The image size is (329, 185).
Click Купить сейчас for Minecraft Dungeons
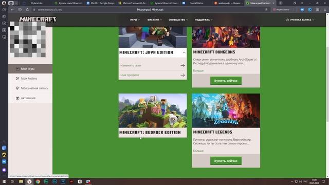point(226,81)
